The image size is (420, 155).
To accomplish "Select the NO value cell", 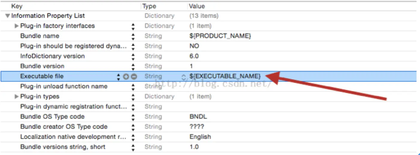I will (x=194, y=46).
